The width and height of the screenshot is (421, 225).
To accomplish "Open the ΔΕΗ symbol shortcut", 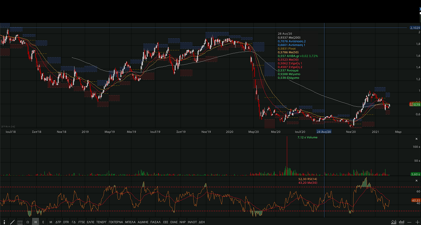I will click(202, 222).
